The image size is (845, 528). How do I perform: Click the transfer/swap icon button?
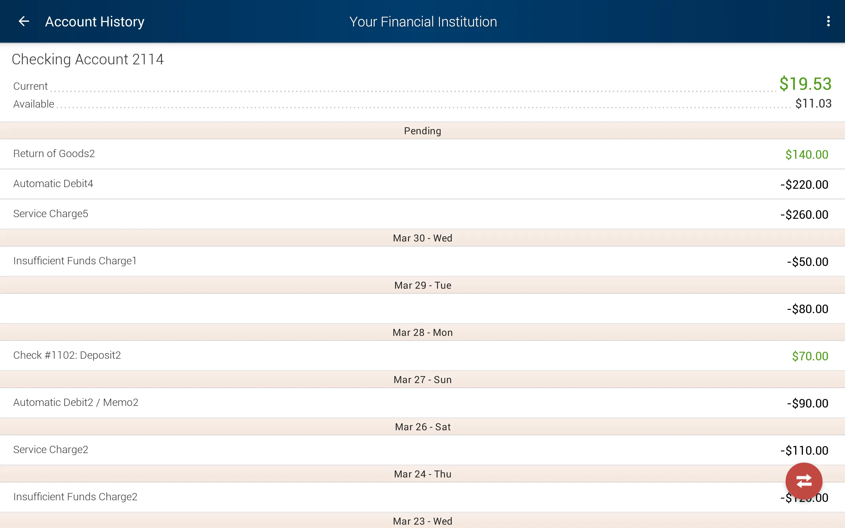804,481
